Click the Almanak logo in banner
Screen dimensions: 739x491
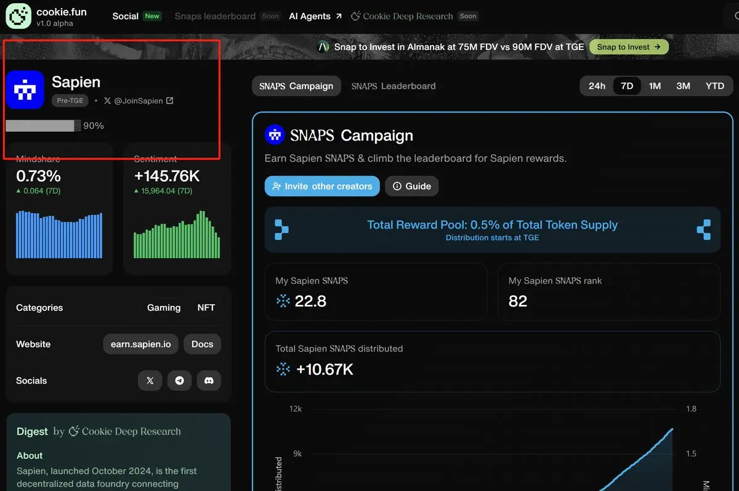click(323, 47)
